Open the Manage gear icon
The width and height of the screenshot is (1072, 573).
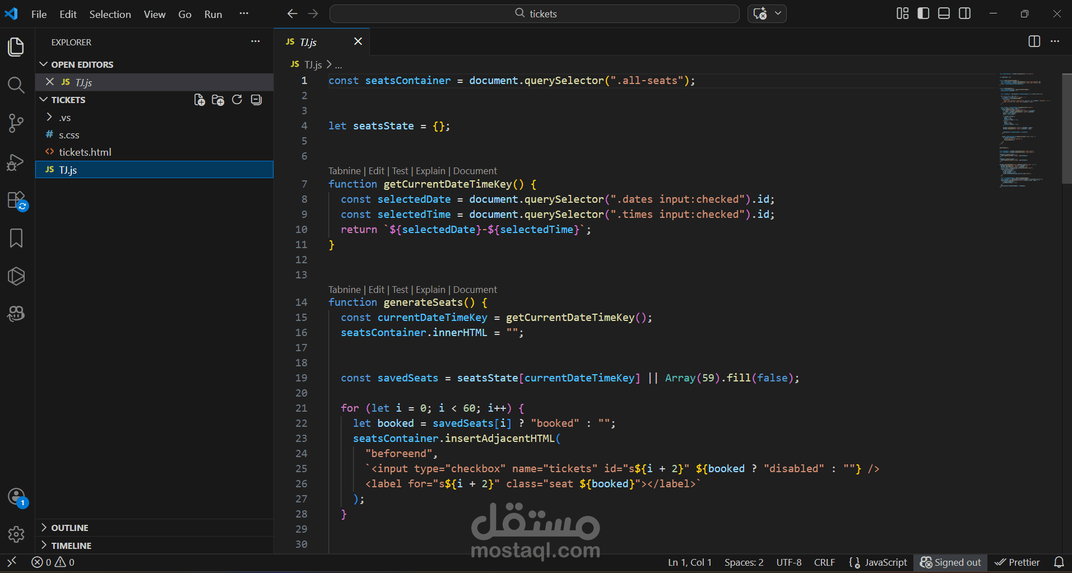point(16,534)
